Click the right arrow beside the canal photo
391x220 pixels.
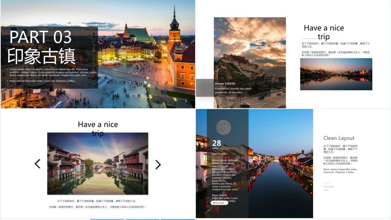pyautogui.click(x=158, y=164)
